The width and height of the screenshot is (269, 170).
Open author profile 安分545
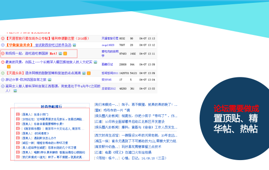(x=107, y=80)
